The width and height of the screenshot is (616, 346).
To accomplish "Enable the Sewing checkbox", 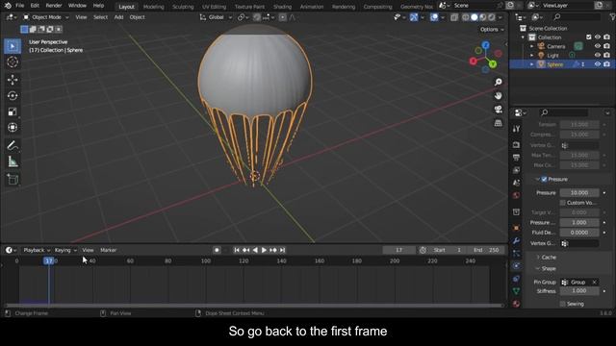I will (x=562, y=304).
